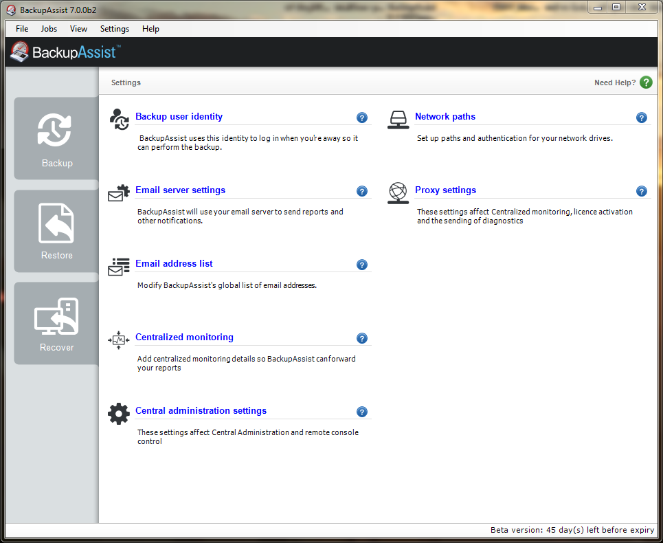Open the View menu

coord(78,29)
